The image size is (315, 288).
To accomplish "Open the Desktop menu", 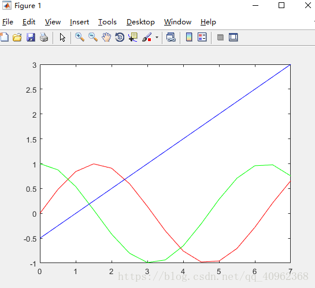I will [140, 22].
